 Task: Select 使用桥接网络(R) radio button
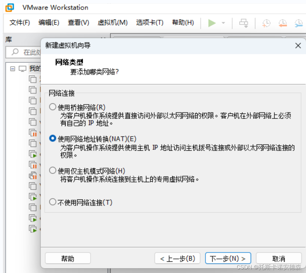pyautogui.click(x=53, y=107)
